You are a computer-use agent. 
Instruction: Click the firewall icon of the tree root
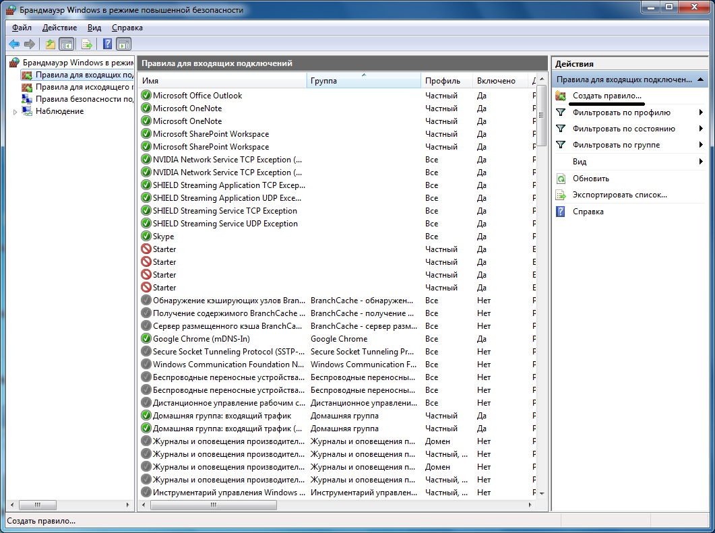(x=15, y=63)
